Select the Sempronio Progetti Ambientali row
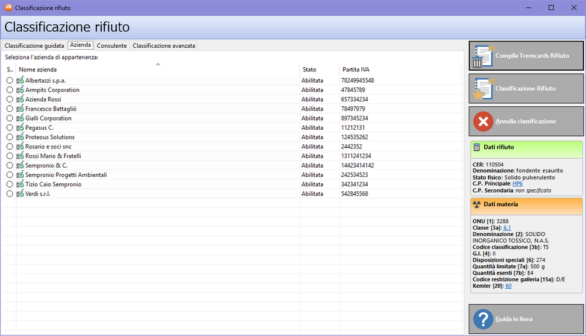The width and height of the screenshot is (586, 336). click(x=66, y=175)
